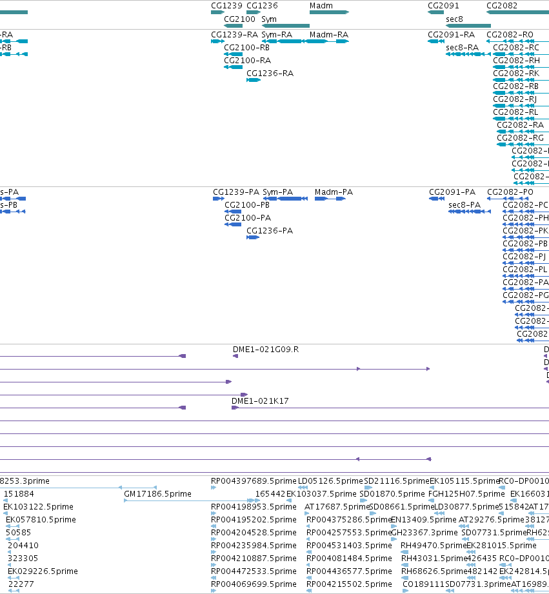The height and width of the screenshot is (594, 549).
Task: Open EST SD01870.5prime
Action: 392,495
